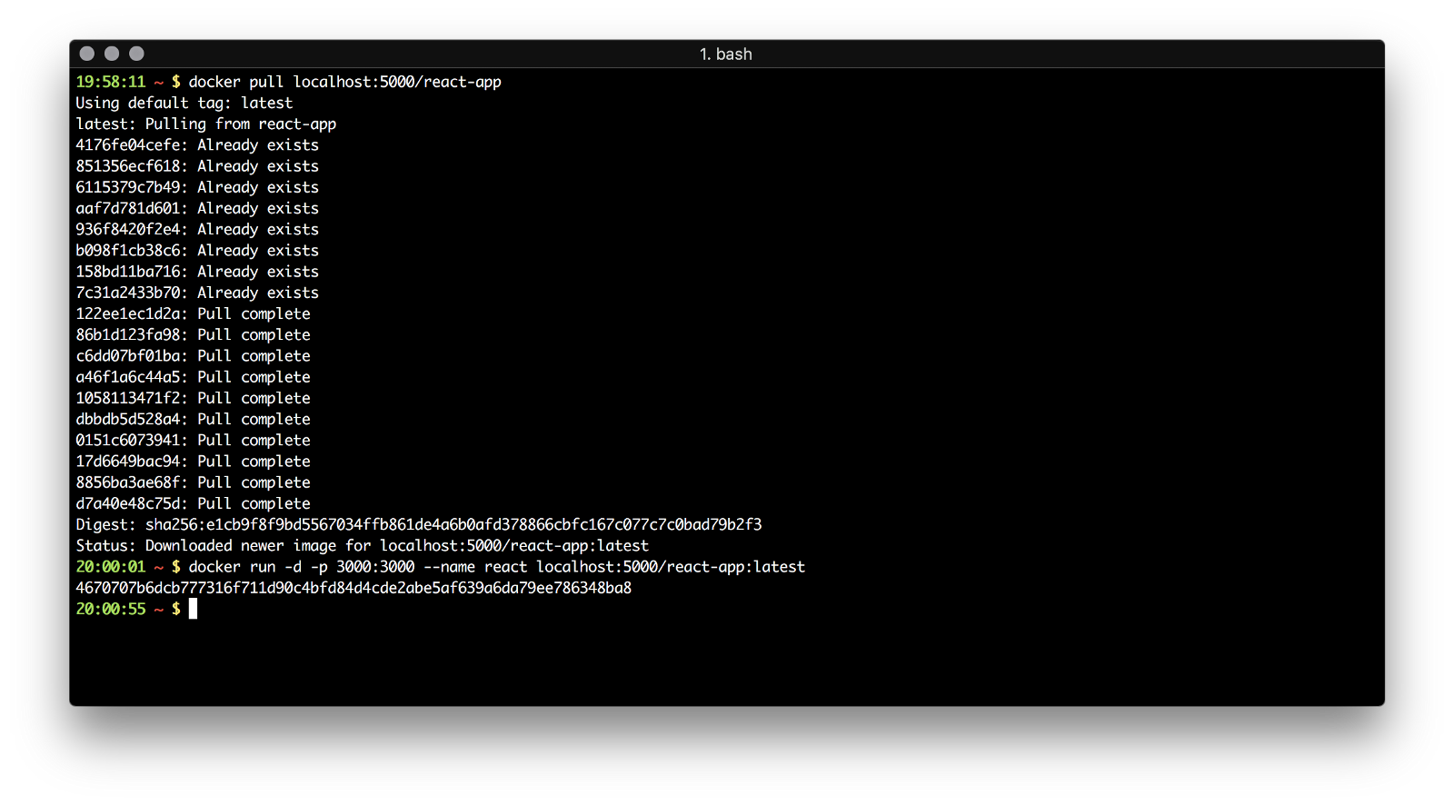
Task: Click the zoom window button
Action: tap(136, 54)
